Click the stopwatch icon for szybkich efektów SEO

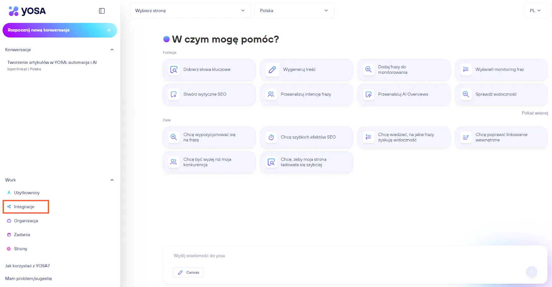(271, 137)
